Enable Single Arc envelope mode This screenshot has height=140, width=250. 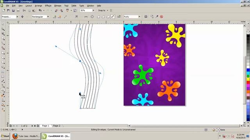103,17
